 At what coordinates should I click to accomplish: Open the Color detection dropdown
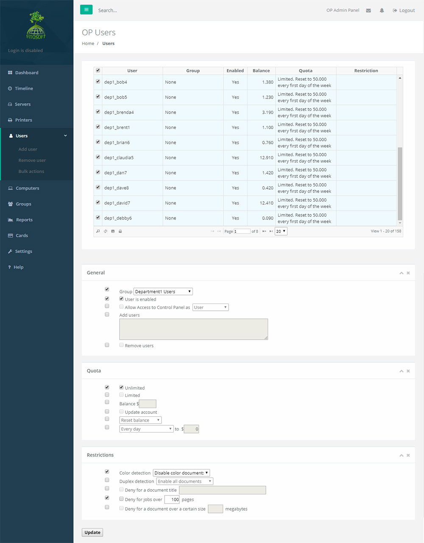pyautogui.click(x=181, y=473)
